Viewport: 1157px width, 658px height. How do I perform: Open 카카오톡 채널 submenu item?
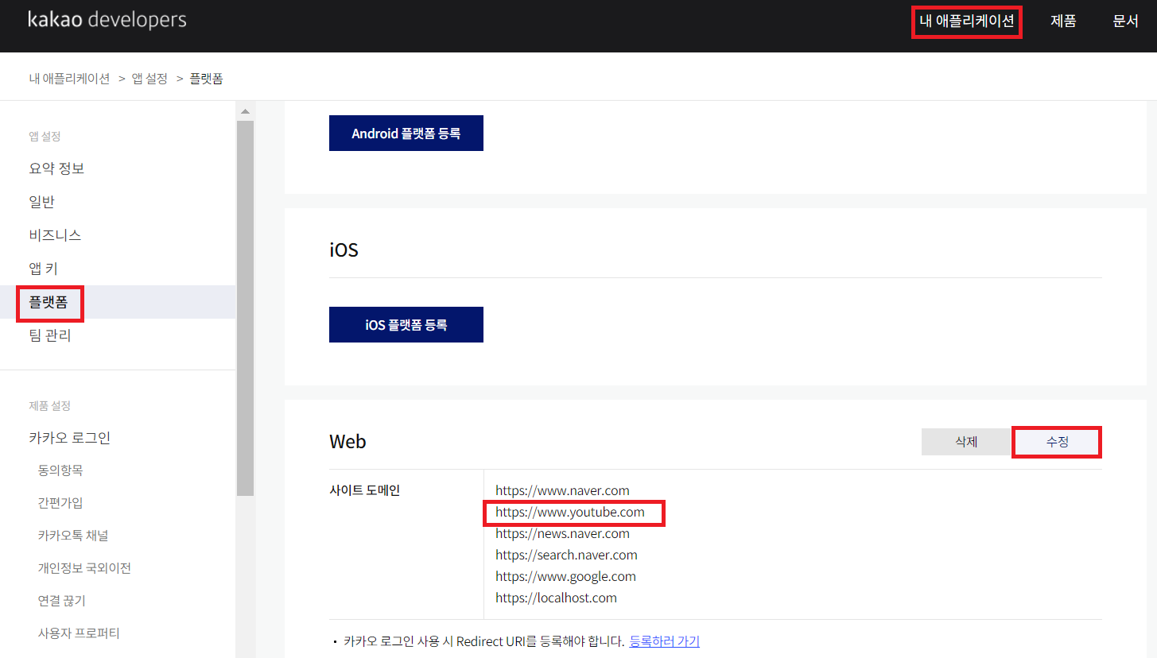pos(72,536)
